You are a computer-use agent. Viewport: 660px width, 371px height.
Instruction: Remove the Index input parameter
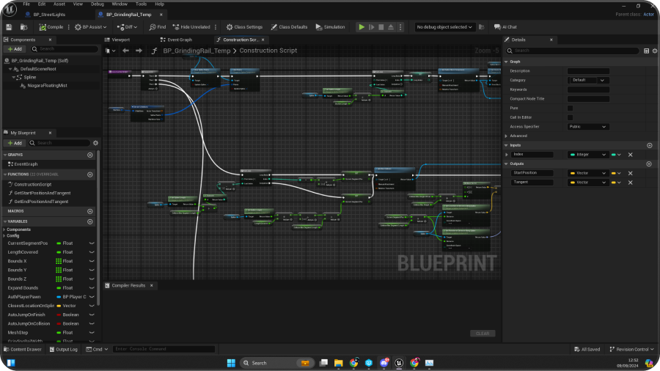(630, 155)
